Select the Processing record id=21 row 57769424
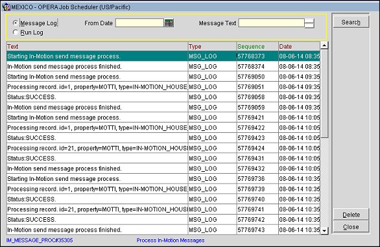The height and width of the screenshot is (247, 380). click(163, 148)
